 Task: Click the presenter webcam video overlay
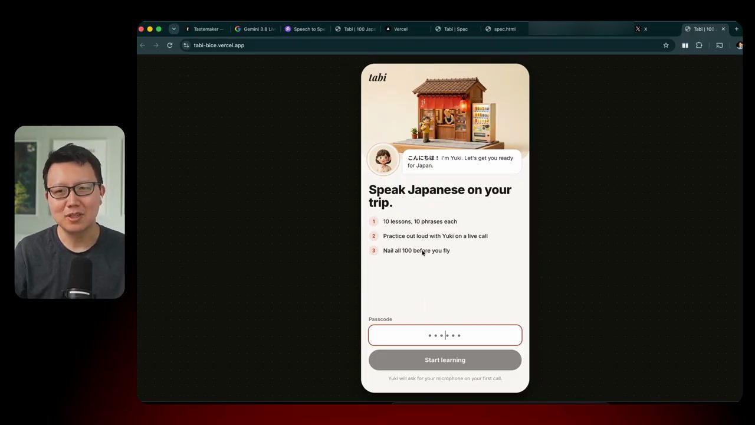(x=70, y=212)
